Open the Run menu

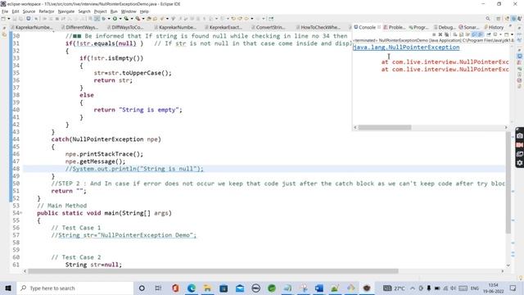(114, 11)
